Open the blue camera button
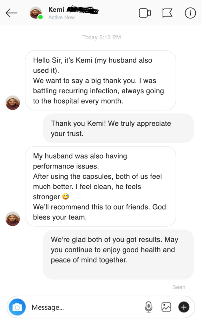The width and height of the screenshot is (202, 325). point(17,307)
